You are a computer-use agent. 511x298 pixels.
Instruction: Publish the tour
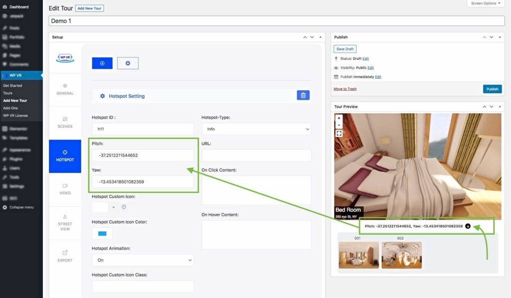(492, 89)
